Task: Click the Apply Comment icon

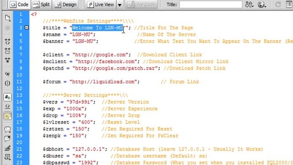Action: pos(7,129)
